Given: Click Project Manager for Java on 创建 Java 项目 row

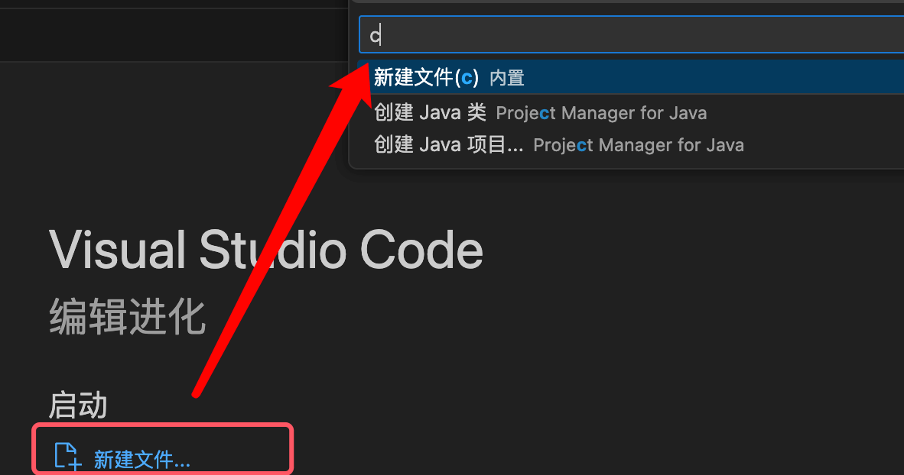Looking at the screenshot, I should click(x=638, y=145).
